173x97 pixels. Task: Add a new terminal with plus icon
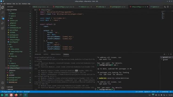[x=164, y=54]
